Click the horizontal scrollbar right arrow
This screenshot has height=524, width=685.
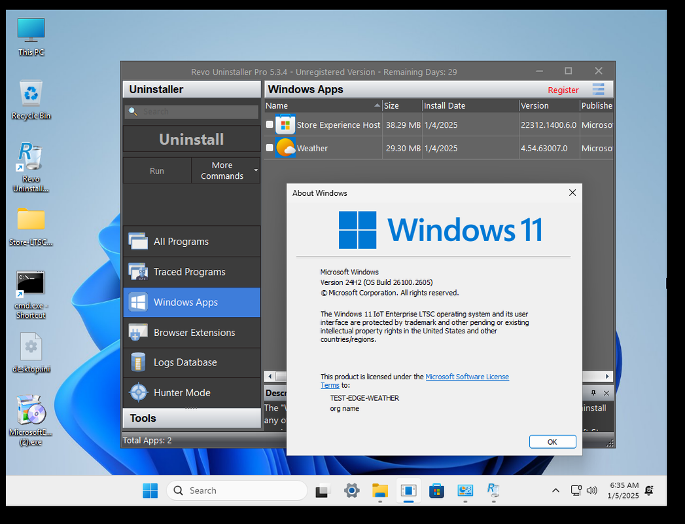[x=606, y=376]
